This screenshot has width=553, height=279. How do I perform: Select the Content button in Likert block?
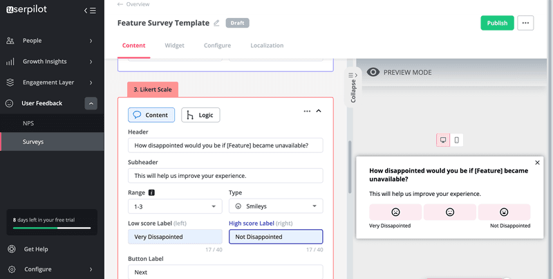pyautogui.click(x=151, y=115)
